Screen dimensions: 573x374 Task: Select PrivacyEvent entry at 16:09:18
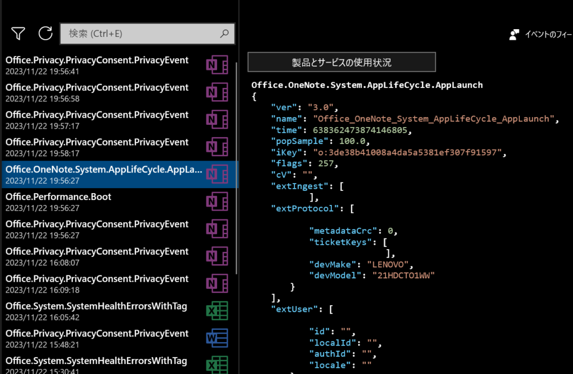click(120, 284)
